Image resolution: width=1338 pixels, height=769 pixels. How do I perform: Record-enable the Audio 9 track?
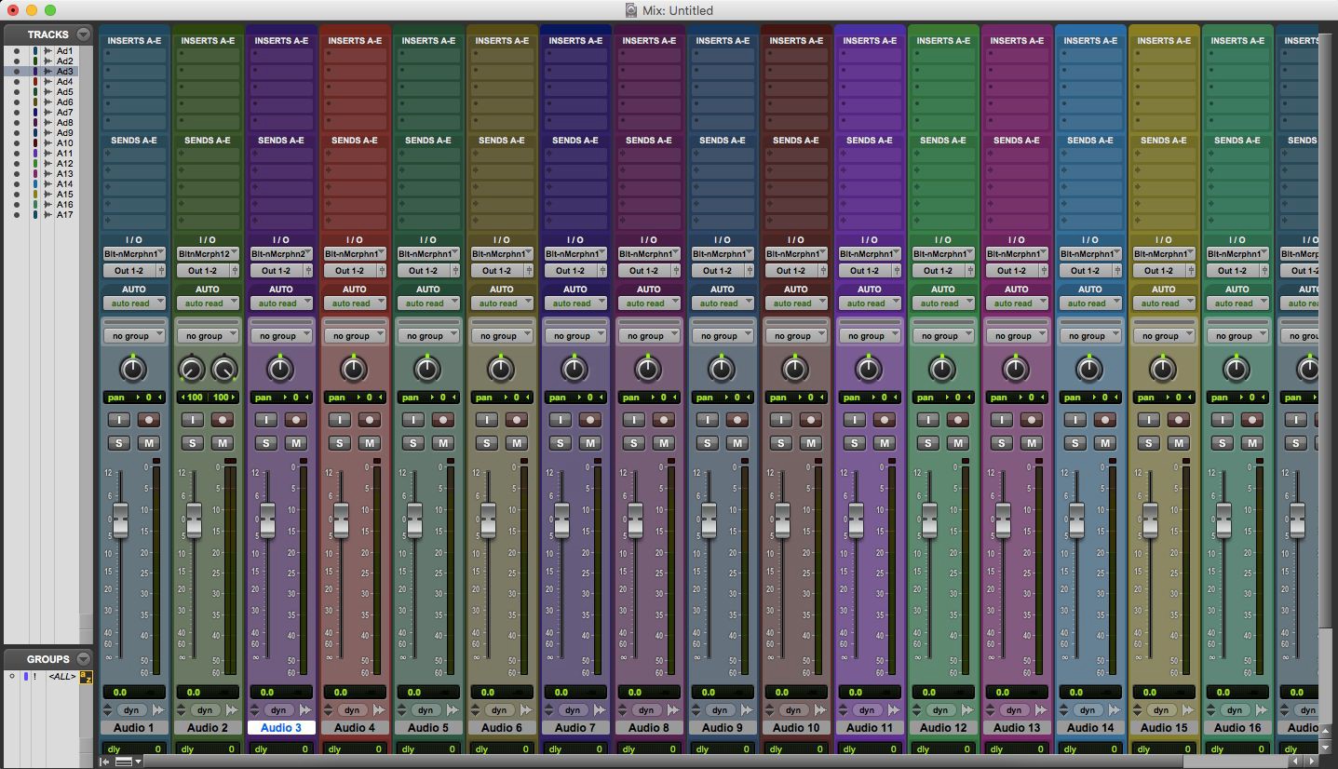click(737, 421)
